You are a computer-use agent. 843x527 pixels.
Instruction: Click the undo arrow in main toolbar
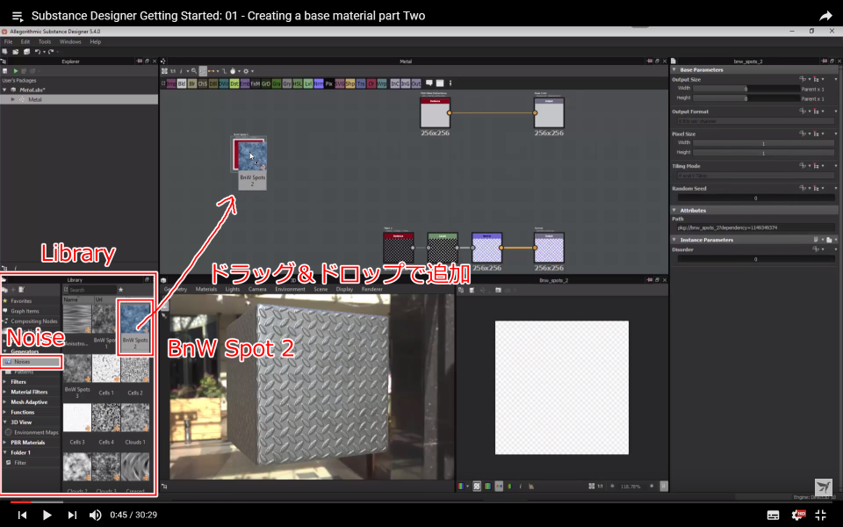tap(38, 52)
